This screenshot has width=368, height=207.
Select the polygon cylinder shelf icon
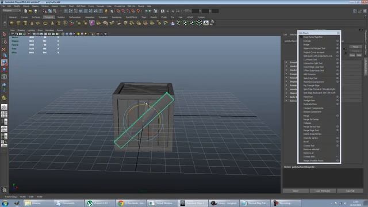pos(25,23)
